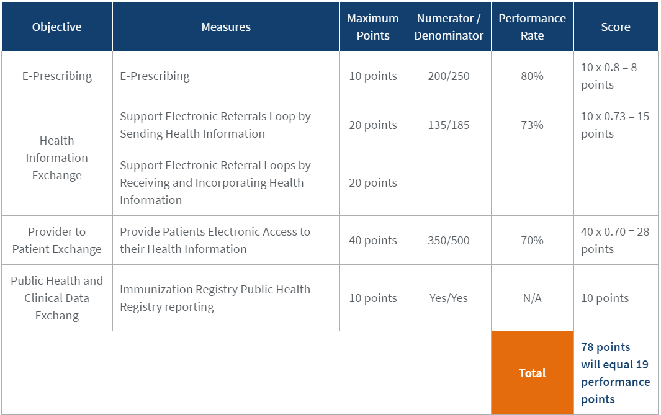Select the Yes/Yes cell
The height and width of the screenshot is (415, 661).
pyautogui.click(x=449, y=298)
